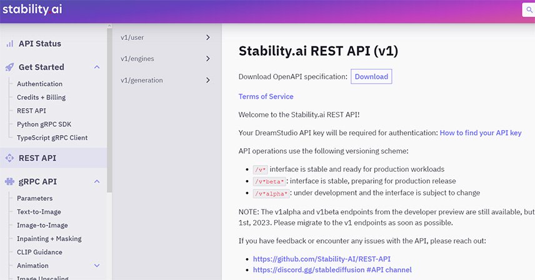Expand the v1/engines endpoint arrow
The height and width of the screenshot is (280, 535).
click(207, 59)
